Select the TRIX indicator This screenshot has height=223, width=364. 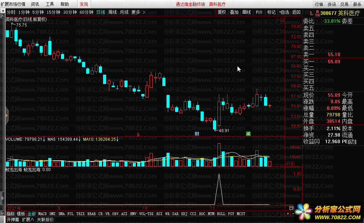coord(81,214)
